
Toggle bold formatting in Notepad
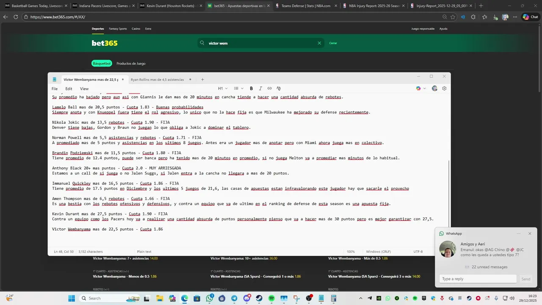[251, 89]
